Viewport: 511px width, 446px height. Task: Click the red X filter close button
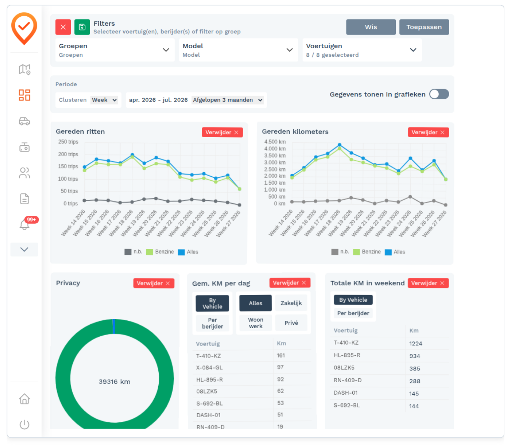[63, 27]
